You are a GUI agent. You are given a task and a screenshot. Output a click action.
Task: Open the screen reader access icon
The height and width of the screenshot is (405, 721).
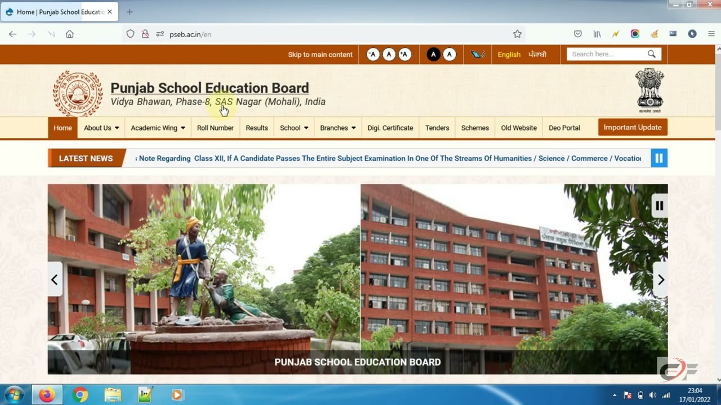click(x=478, y=55)
